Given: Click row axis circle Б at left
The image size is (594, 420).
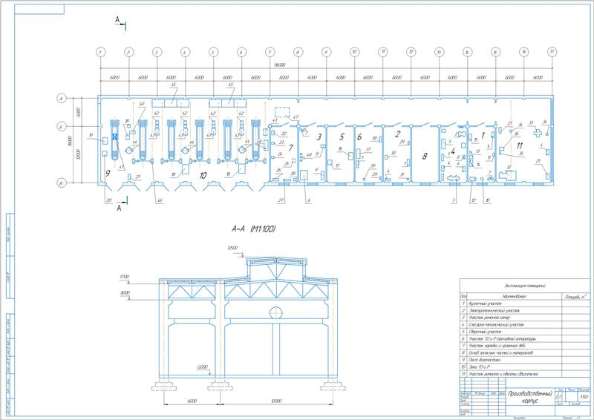Looking at the screenshot, I should (61, 127).
